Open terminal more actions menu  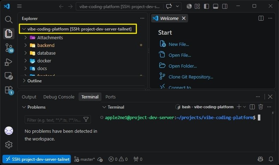coord(269,107)
